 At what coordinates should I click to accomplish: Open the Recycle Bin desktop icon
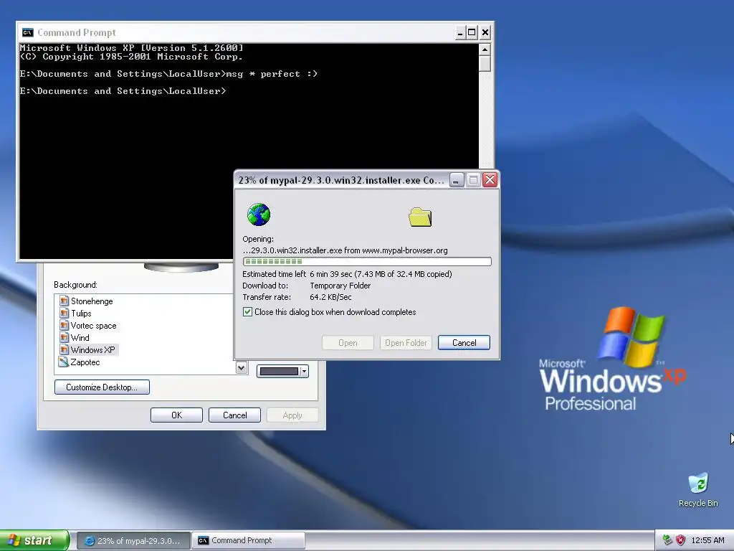point(698,489)
